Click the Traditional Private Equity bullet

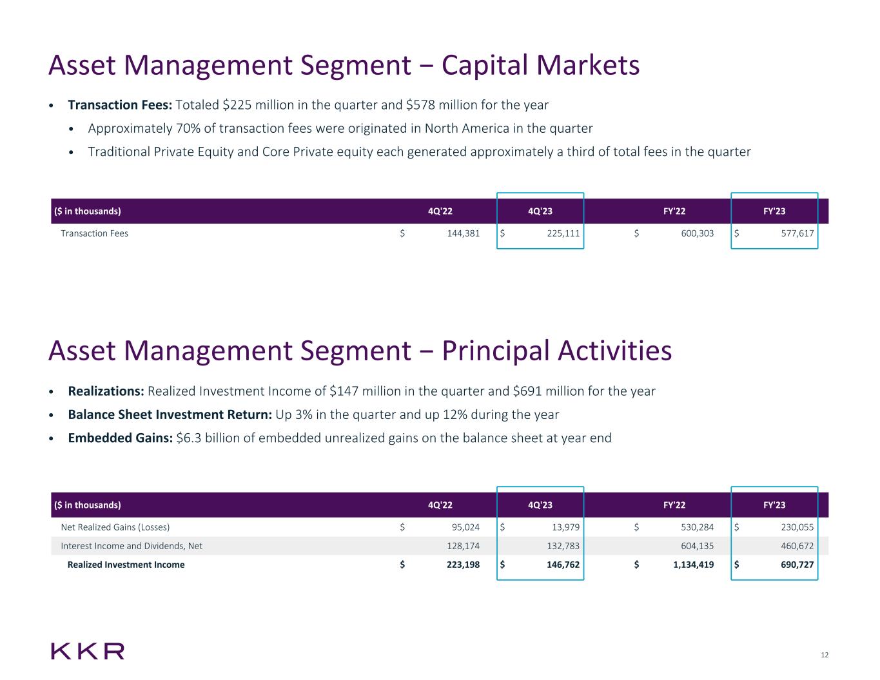[419, 152]
